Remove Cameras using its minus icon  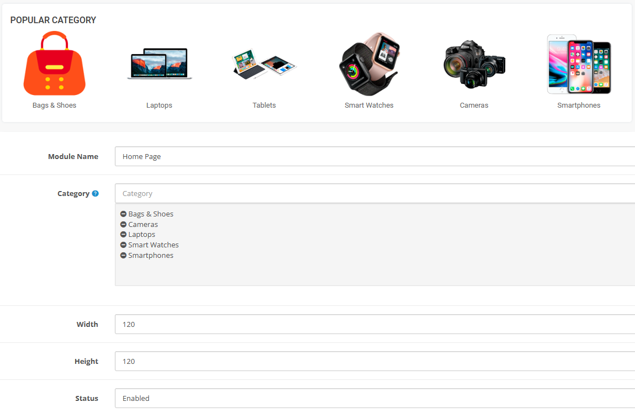tap(124, 225)
